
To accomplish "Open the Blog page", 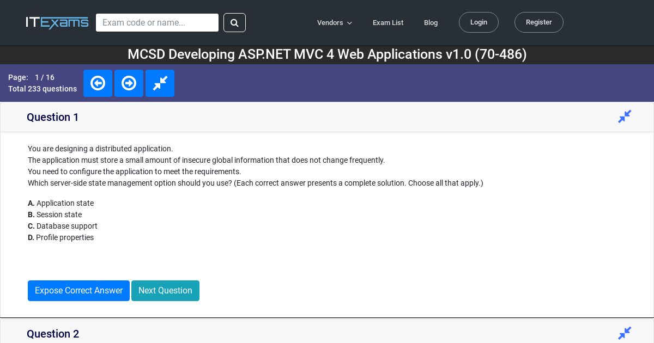I will coord(431,23).
